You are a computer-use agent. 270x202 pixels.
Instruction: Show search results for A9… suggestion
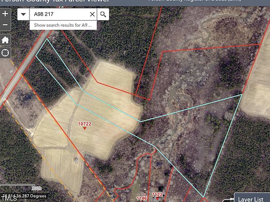click(63, 25)
